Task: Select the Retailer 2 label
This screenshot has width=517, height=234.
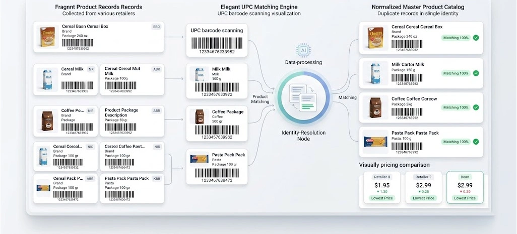Action: point(423,177)
